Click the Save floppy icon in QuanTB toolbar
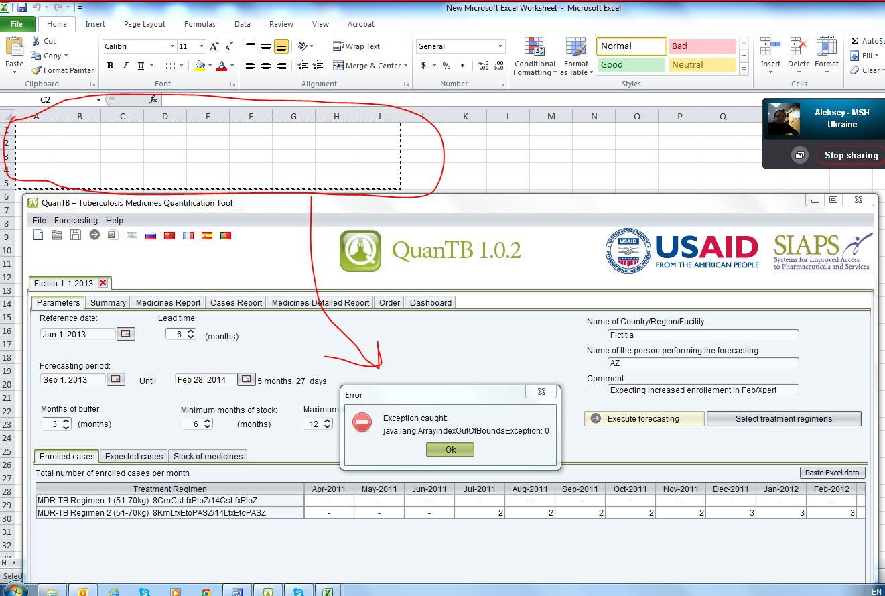 coord(76,235)
